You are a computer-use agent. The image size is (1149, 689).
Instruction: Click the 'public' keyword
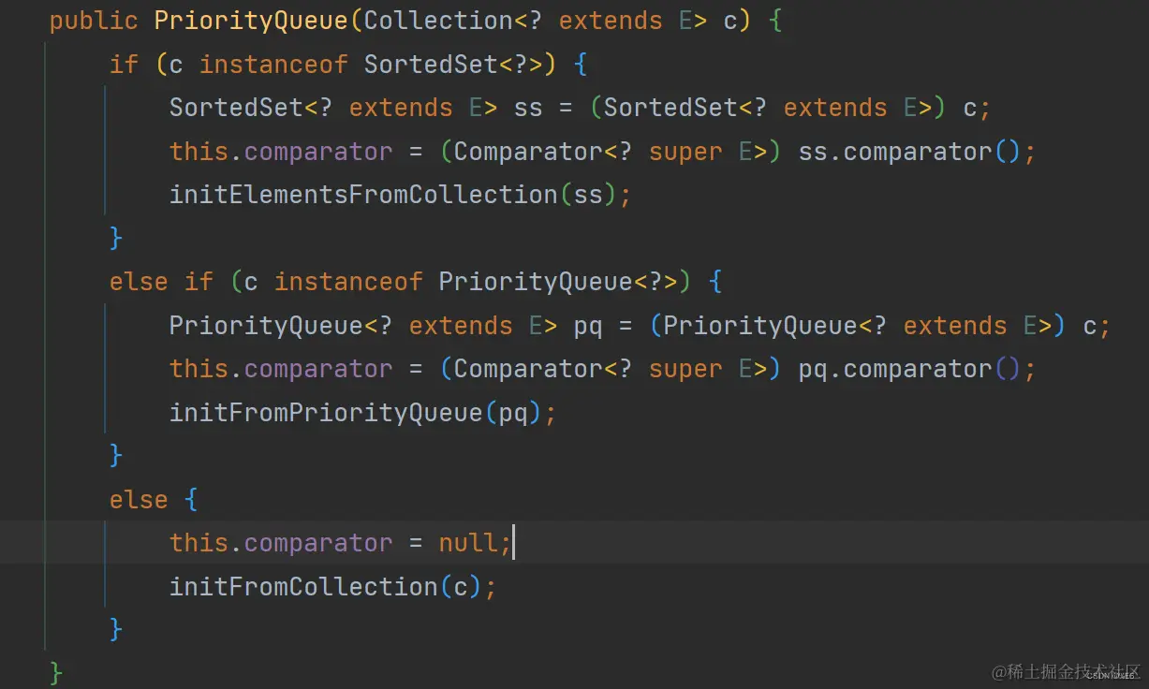click(x=94, y=21)
